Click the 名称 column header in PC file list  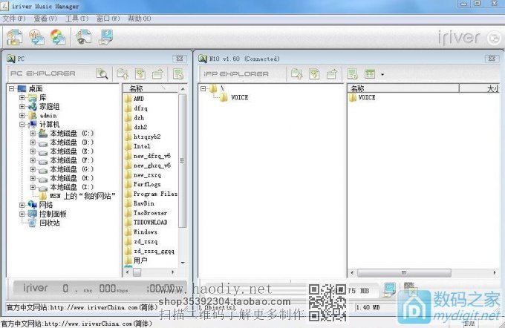[137, 88]
